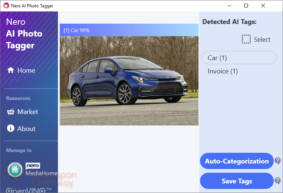Click the Home house icon
This screenshot has width=283, height=193.
(10, 70)
